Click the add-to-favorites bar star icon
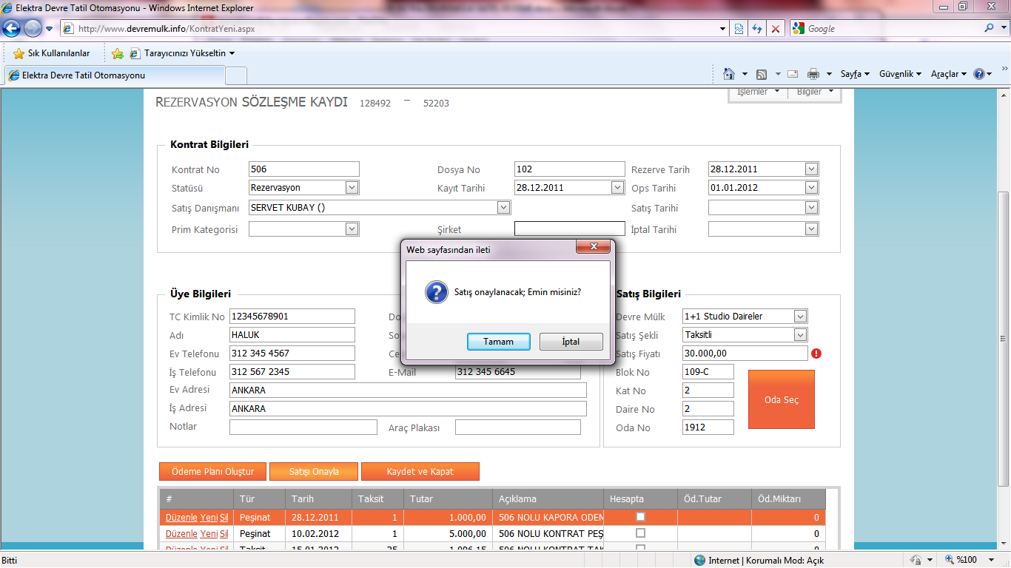 (x=117, y=53)
